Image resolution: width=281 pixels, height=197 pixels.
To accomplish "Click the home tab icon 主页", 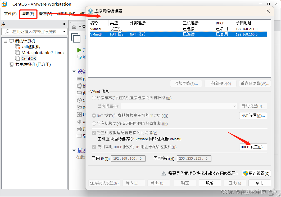I will [x=74, y=27].
